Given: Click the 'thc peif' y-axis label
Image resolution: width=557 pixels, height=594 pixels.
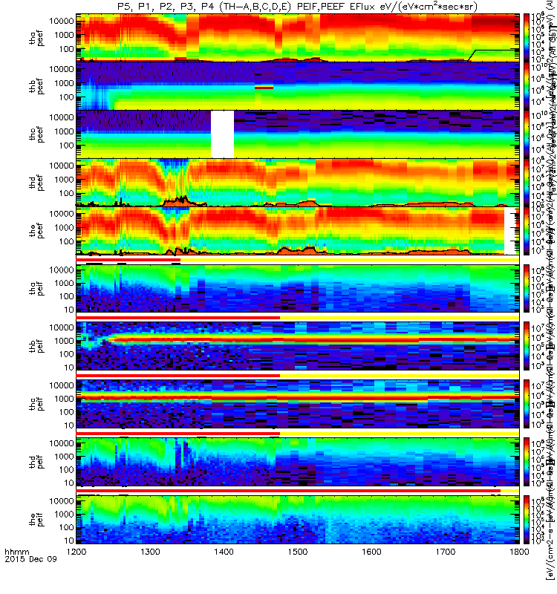Looking at the screenshot, I should coord(36,404).
